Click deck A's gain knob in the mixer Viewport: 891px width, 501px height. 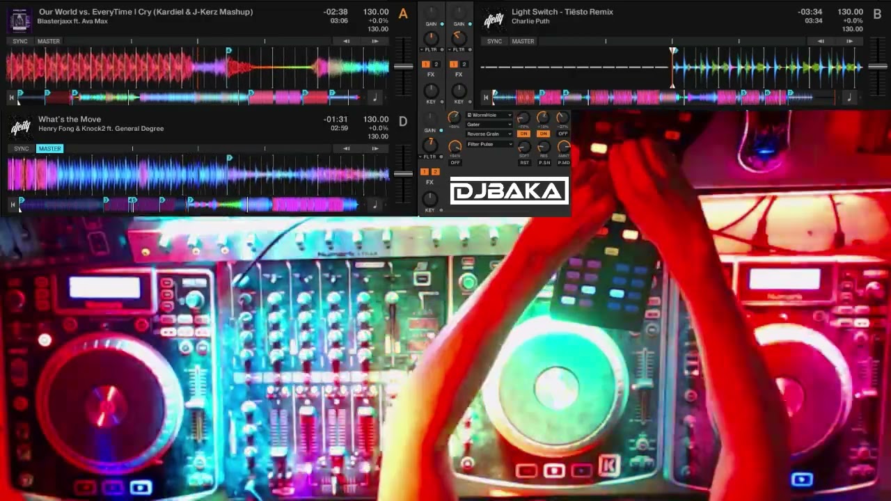point(431,12)
